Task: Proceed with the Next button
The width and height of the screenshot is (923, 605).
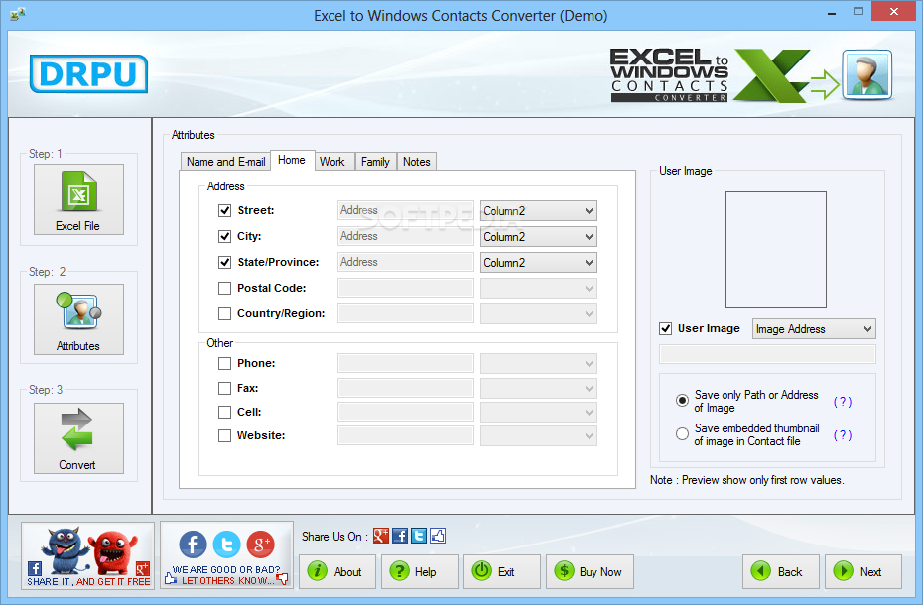Action: pyautogui.click(x=863, y=571)
